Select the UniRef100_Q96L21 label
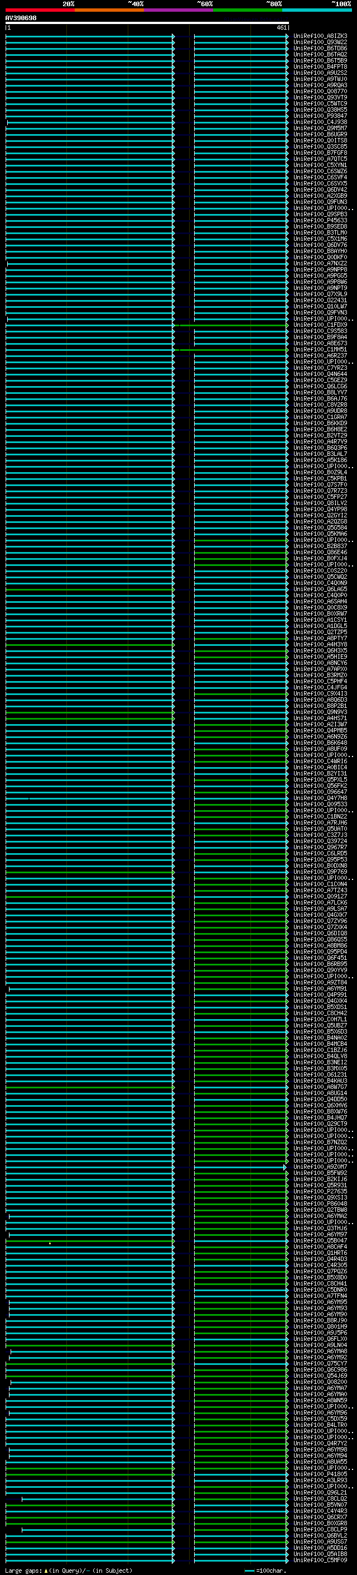 point(320,1492)
